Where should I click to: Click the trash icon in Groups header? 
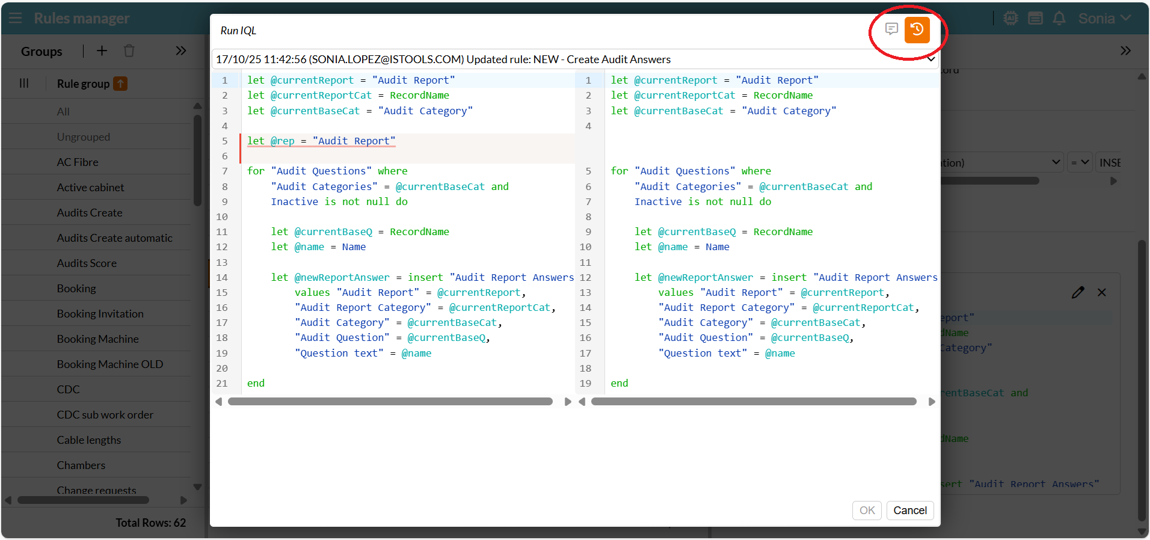(x=129, y=51)
